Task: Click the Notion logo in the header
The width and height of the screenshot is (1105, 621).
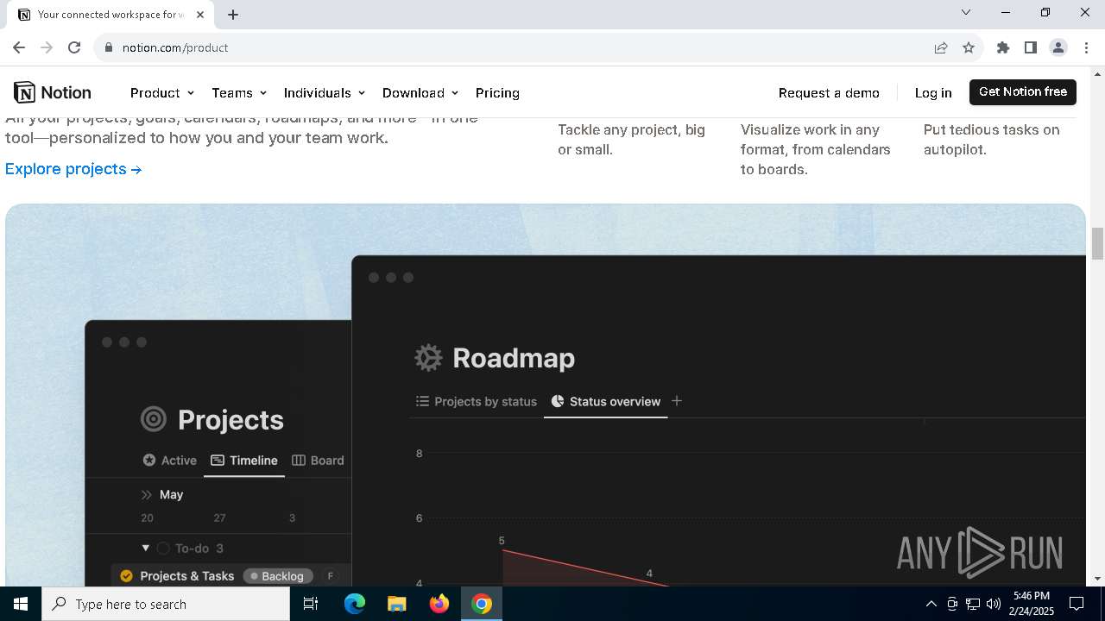Action: 52,92
